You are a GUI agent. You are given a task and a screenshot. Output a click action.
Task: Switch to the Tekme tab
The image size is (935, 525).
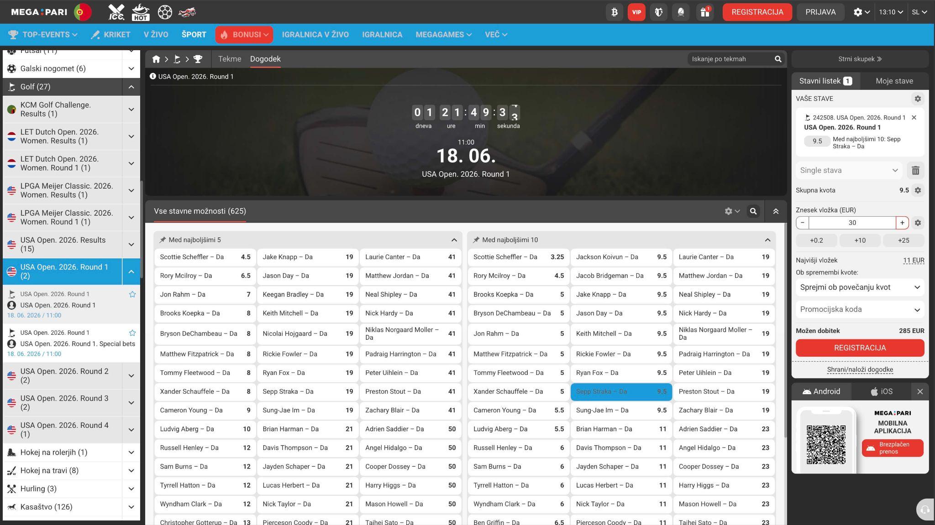[x=230, y=59]
